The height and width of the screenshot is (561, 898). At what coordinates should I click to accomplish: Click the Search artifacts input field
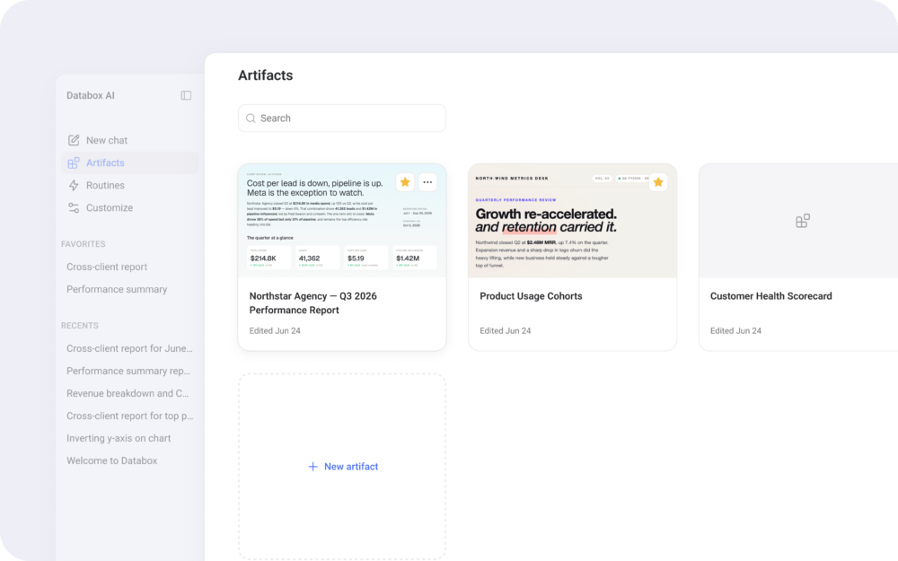[342, 118]
